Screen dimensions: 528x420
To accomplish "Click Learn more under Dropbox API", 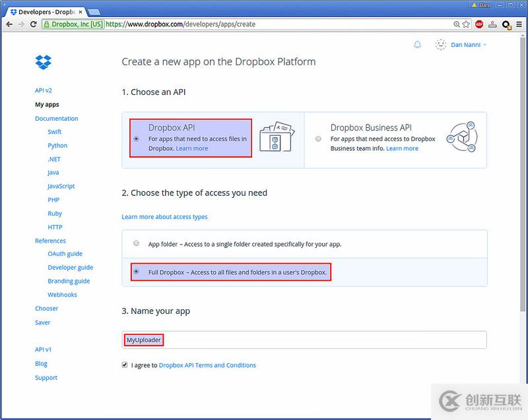I will coord(192,148).
